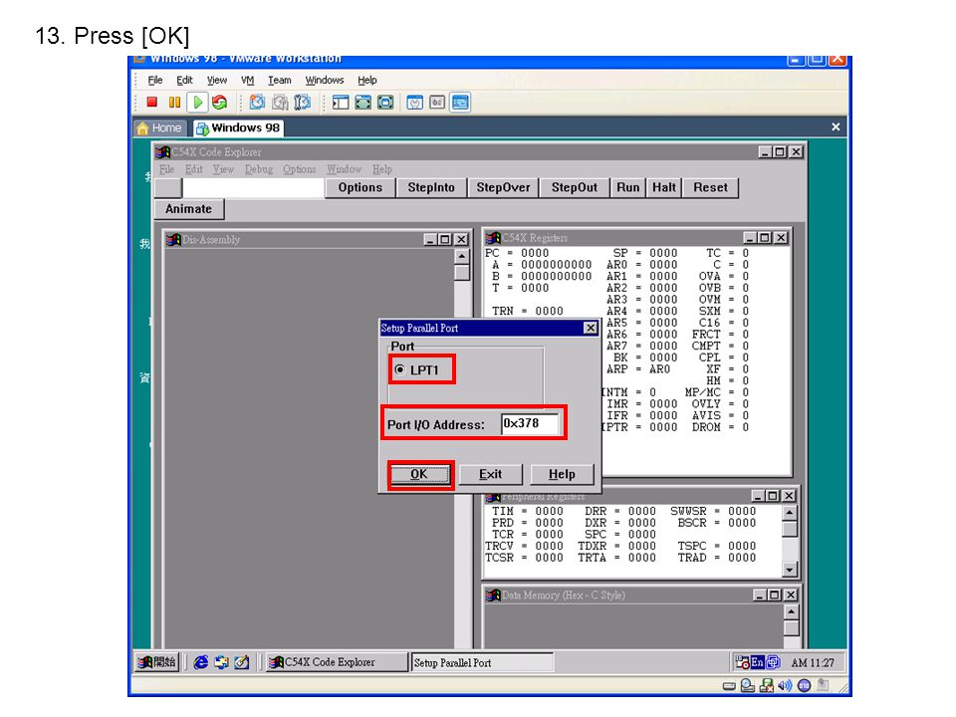Image resolution: width=956 pixels, height=717 pixels.
Task: Click the Port I/O Address input field
Action: [530, 424]
